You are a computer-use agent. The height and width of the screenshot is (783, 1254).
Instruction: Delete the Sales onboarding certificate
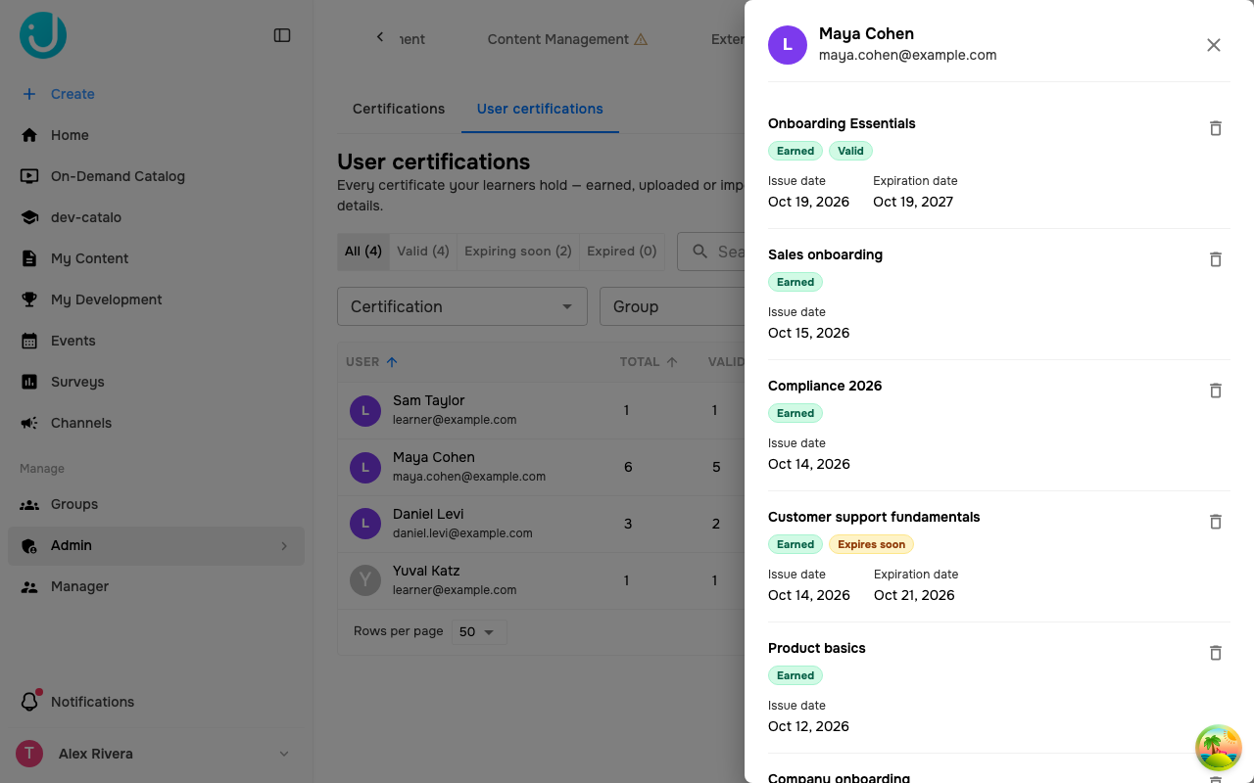pos(1215,259)
